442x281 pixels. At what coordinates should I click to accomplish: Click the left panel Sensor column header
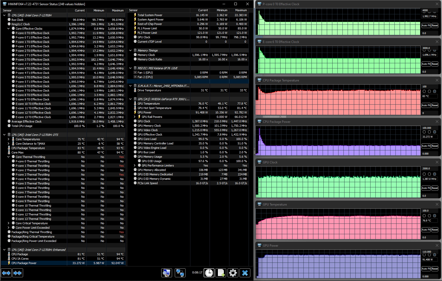(x=34, y=10)
